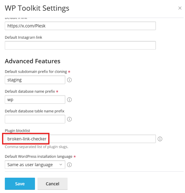The height and width of the screenshot is (193, 185).
Task: Click info icon beside subdomain prefix field
Action: pyautogui.click(x=69, y=80)
